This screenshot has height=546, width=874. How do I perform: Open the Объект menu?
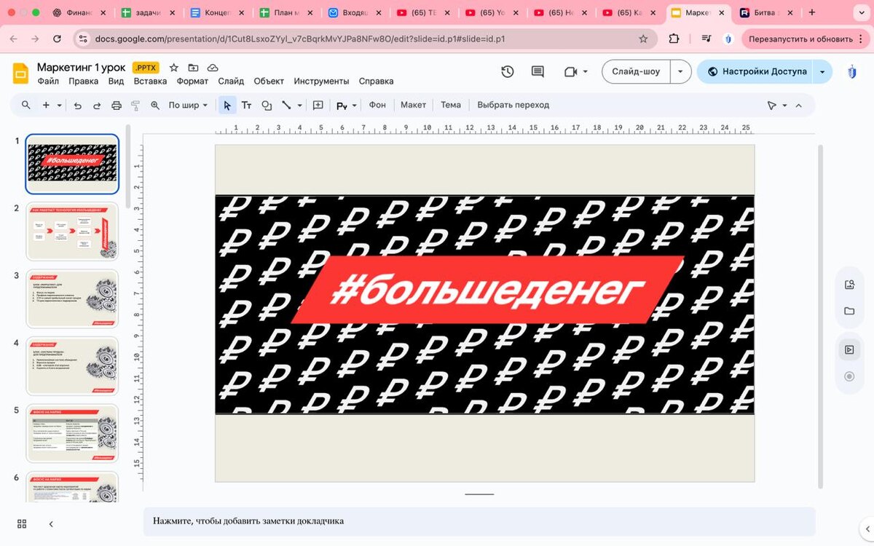[x=269, y=82]
